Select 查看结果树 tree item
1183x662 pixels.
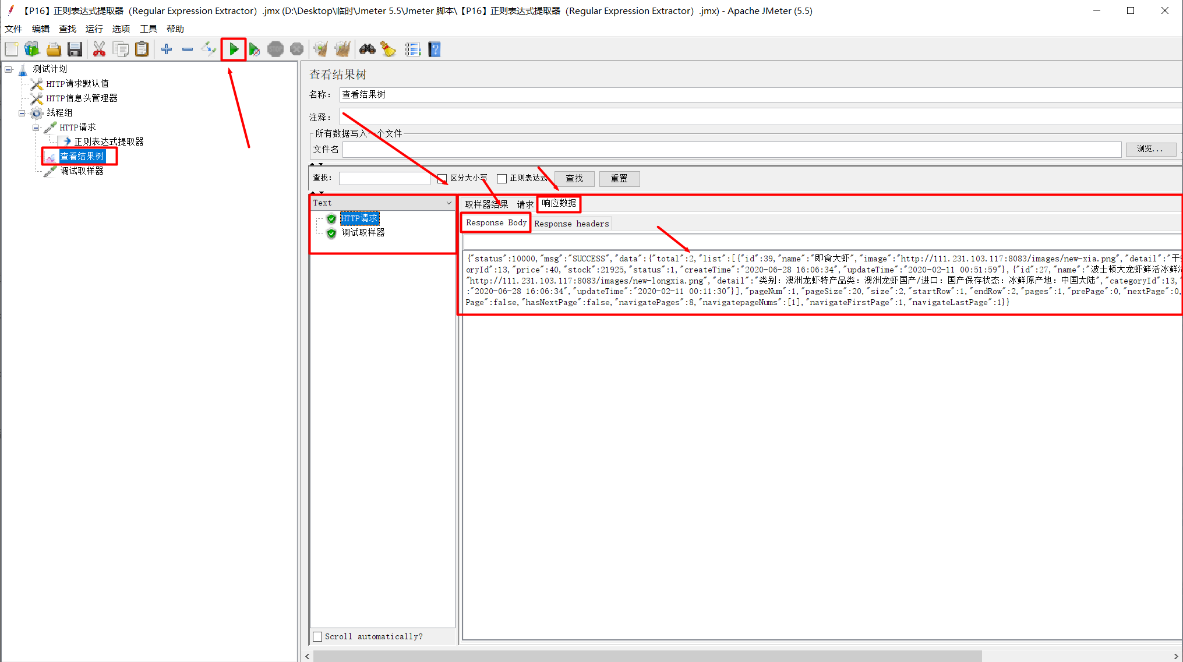[82, 157]
